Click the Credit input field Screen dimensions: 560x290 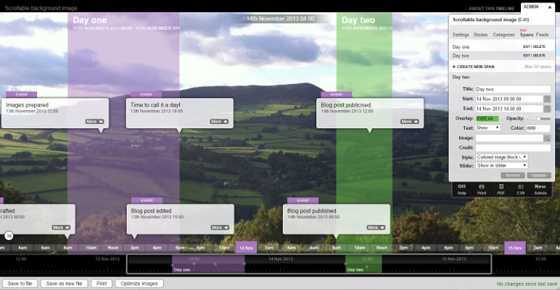tap(513, 147)
